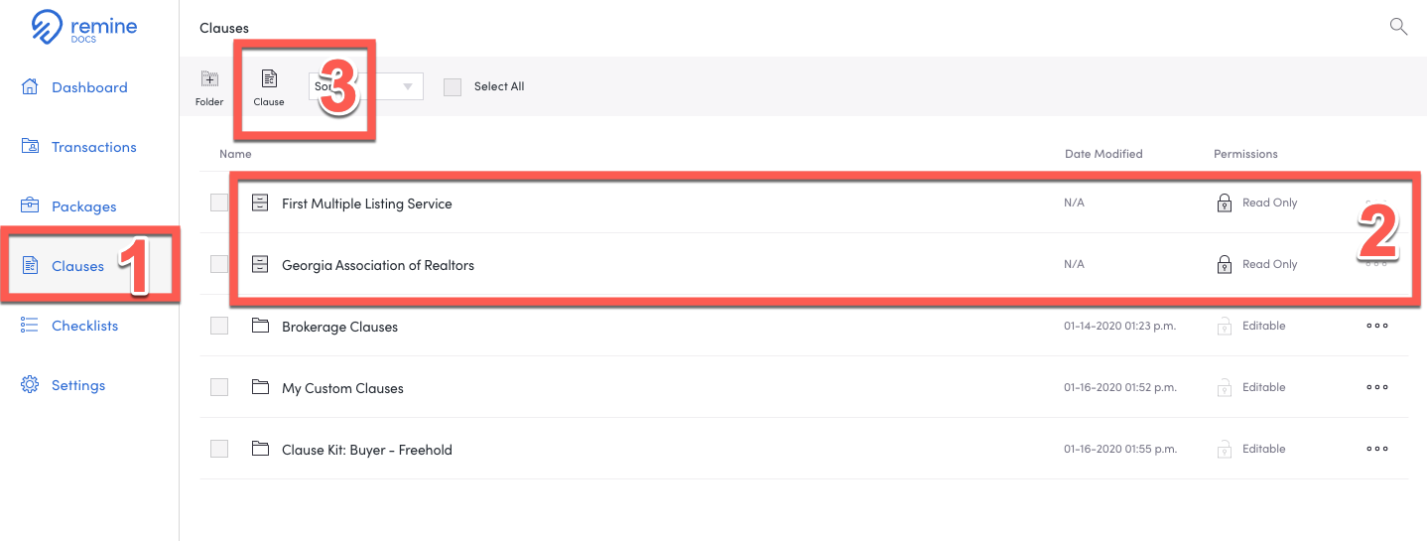Click unlocked icon for Brokerage Clauses

[x=1225, y=326]
